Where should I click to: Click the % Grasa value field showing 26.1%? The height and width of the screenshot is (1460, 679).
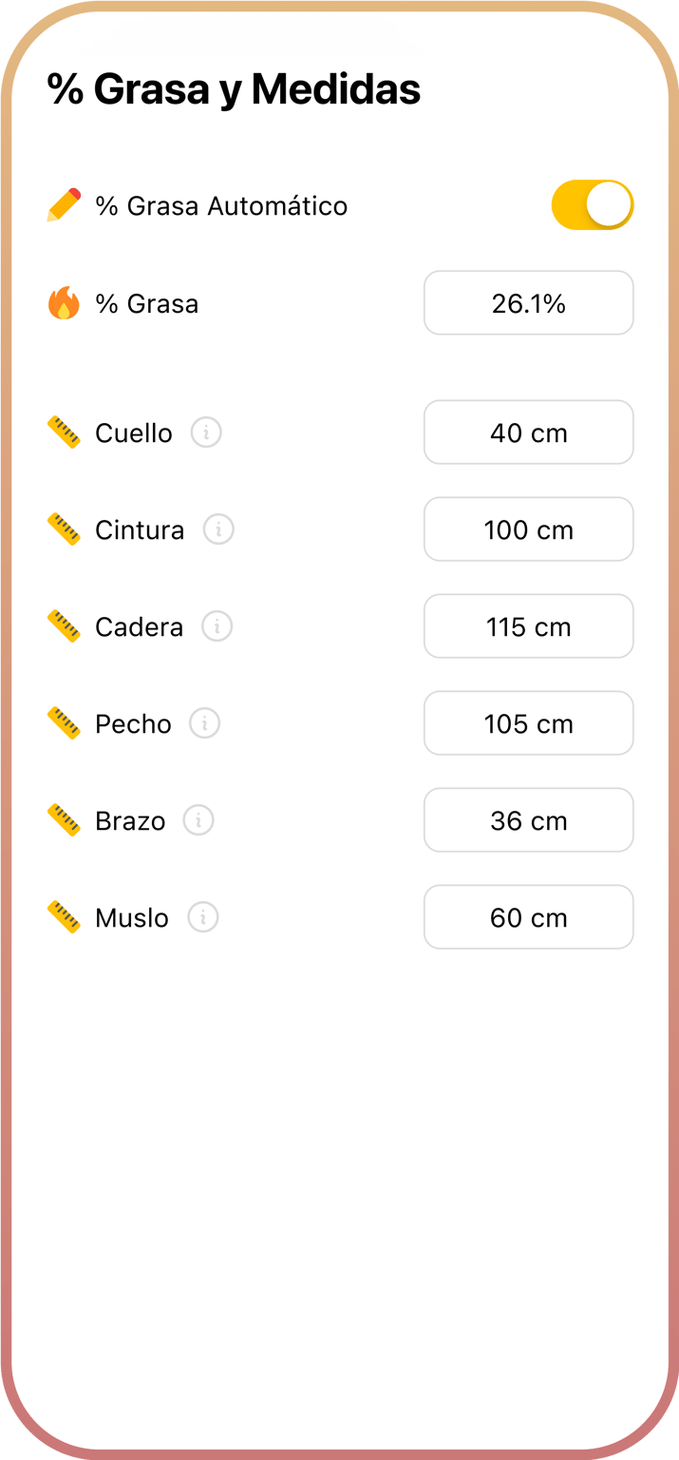point(528,302)
